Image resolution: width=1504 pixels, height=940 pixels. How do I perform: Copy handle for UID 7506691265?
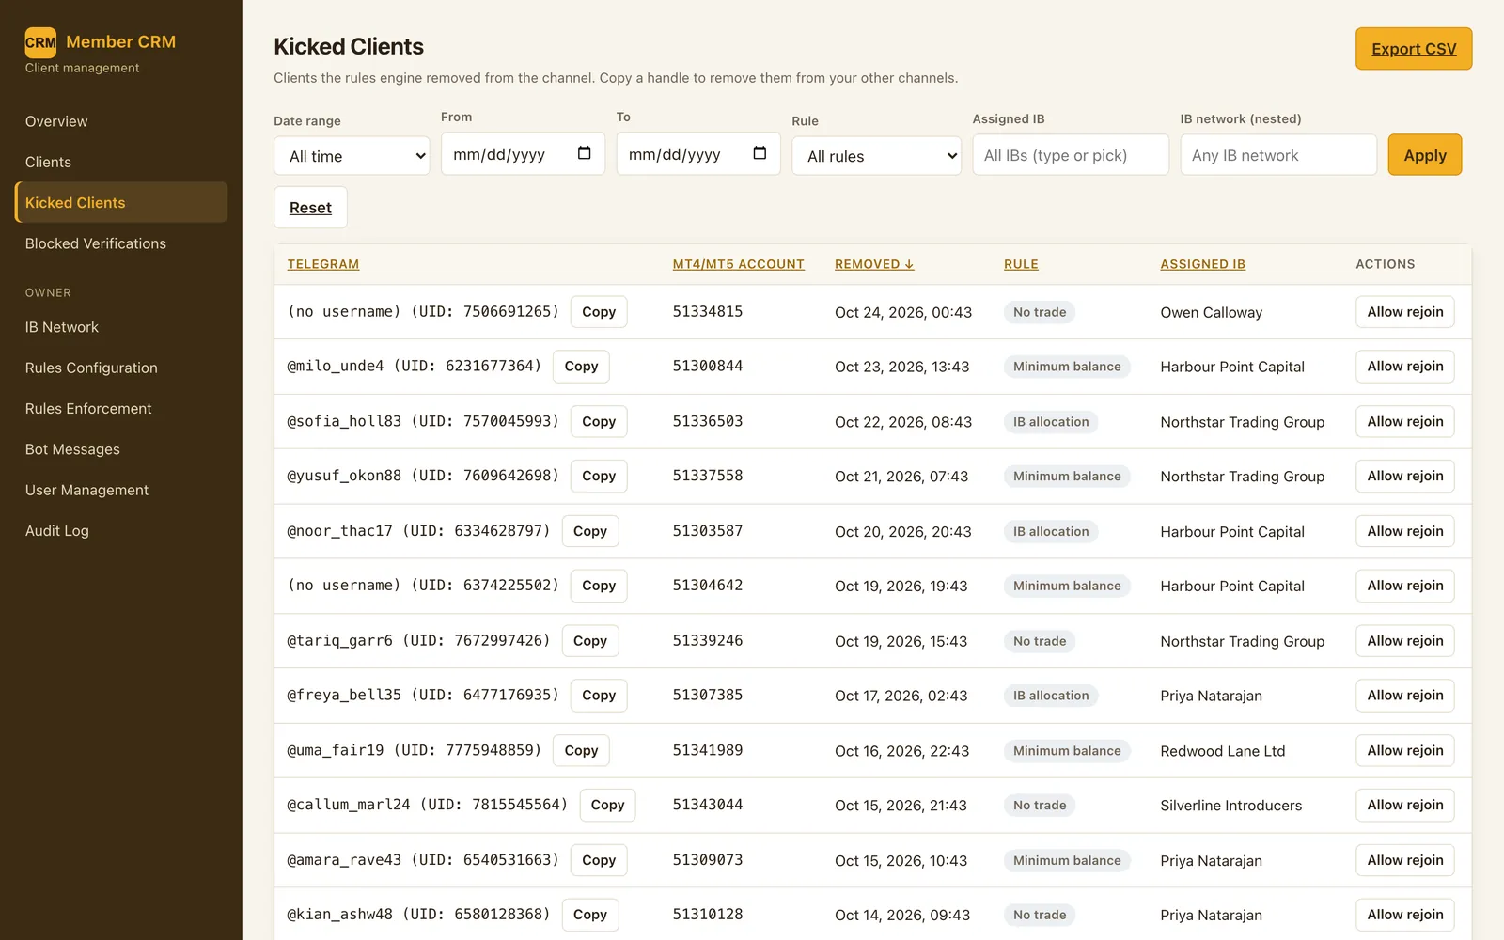tap(599, 312)
